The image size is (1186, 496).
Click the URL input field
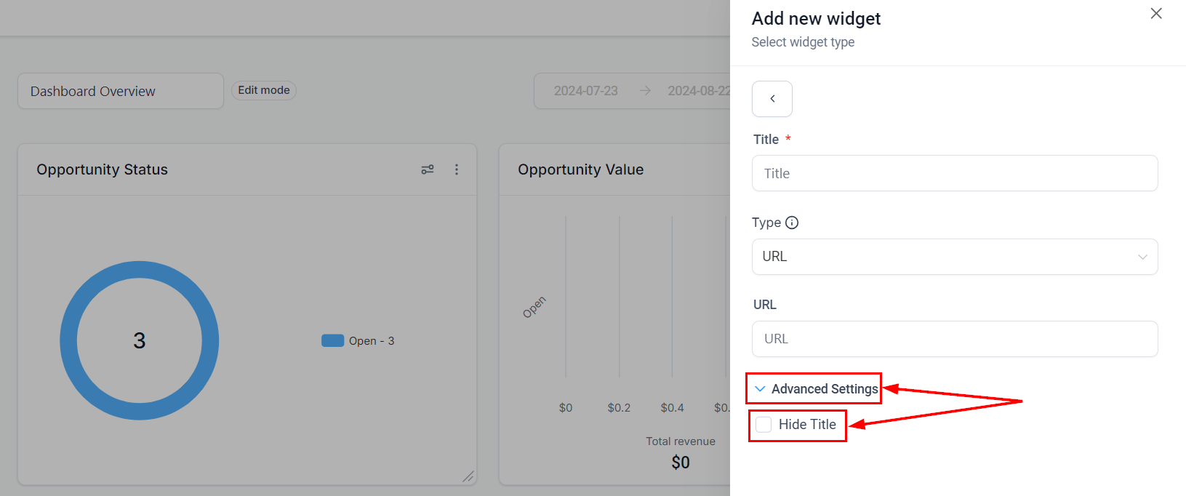[954, 339]
